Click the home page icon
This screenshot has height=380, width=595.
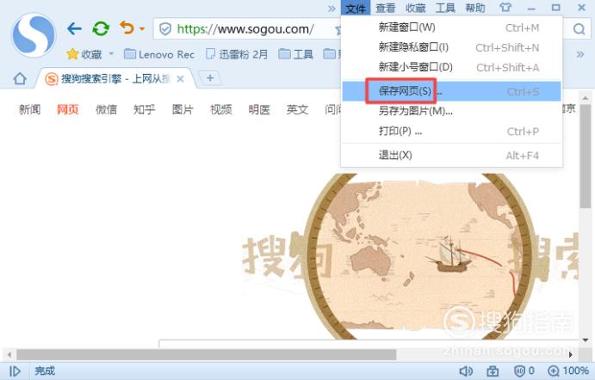click(20, 78)
